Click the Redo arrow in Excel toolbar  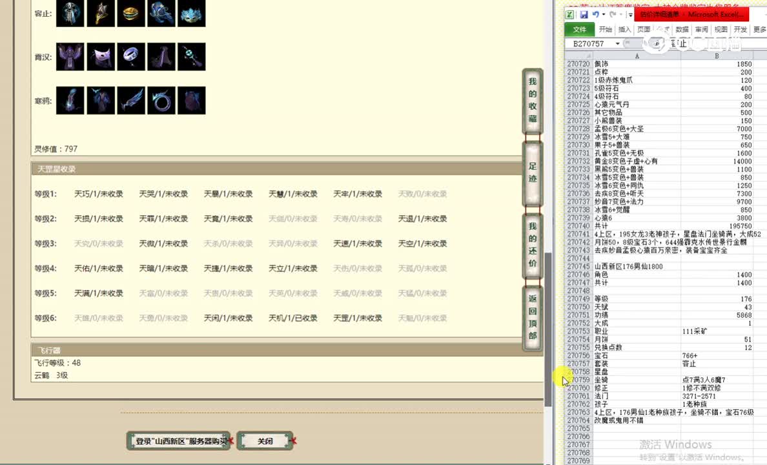613,15
